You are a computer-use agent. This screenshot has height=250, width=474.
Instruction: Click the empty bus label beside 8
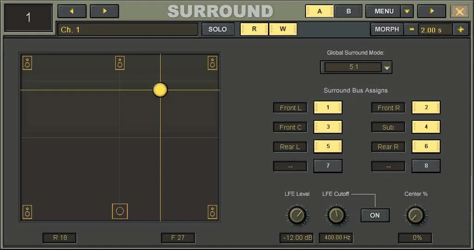388,166
